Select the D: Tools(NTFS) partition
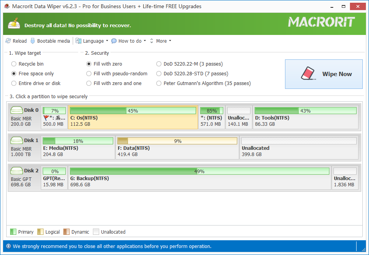Viewport: 369px width, 255px height. click(x=305, y=118)
